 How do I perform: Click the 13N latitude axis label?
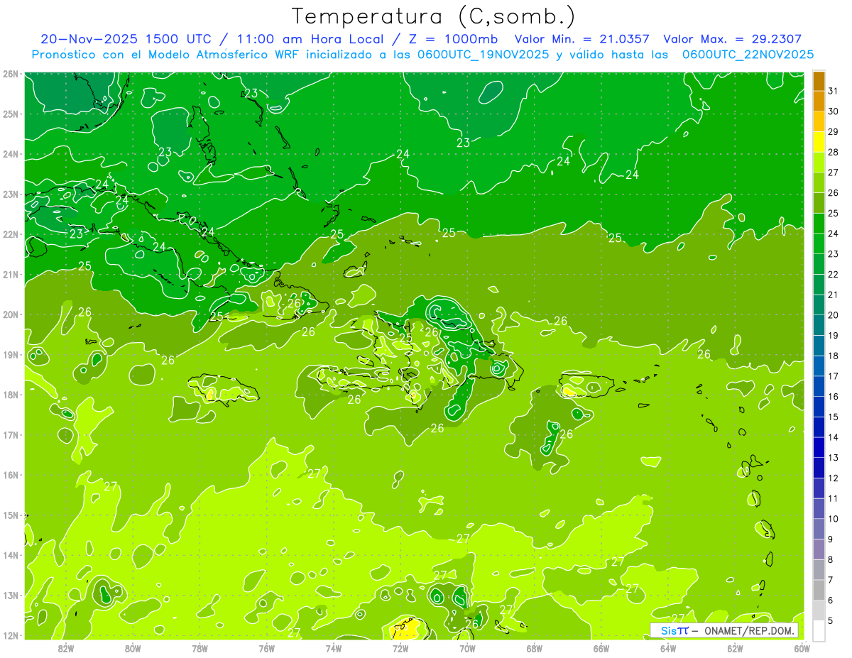click(10, 595)
